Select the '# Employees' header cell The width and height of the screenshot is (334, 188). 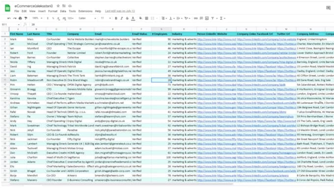click(x=161, y=34)
